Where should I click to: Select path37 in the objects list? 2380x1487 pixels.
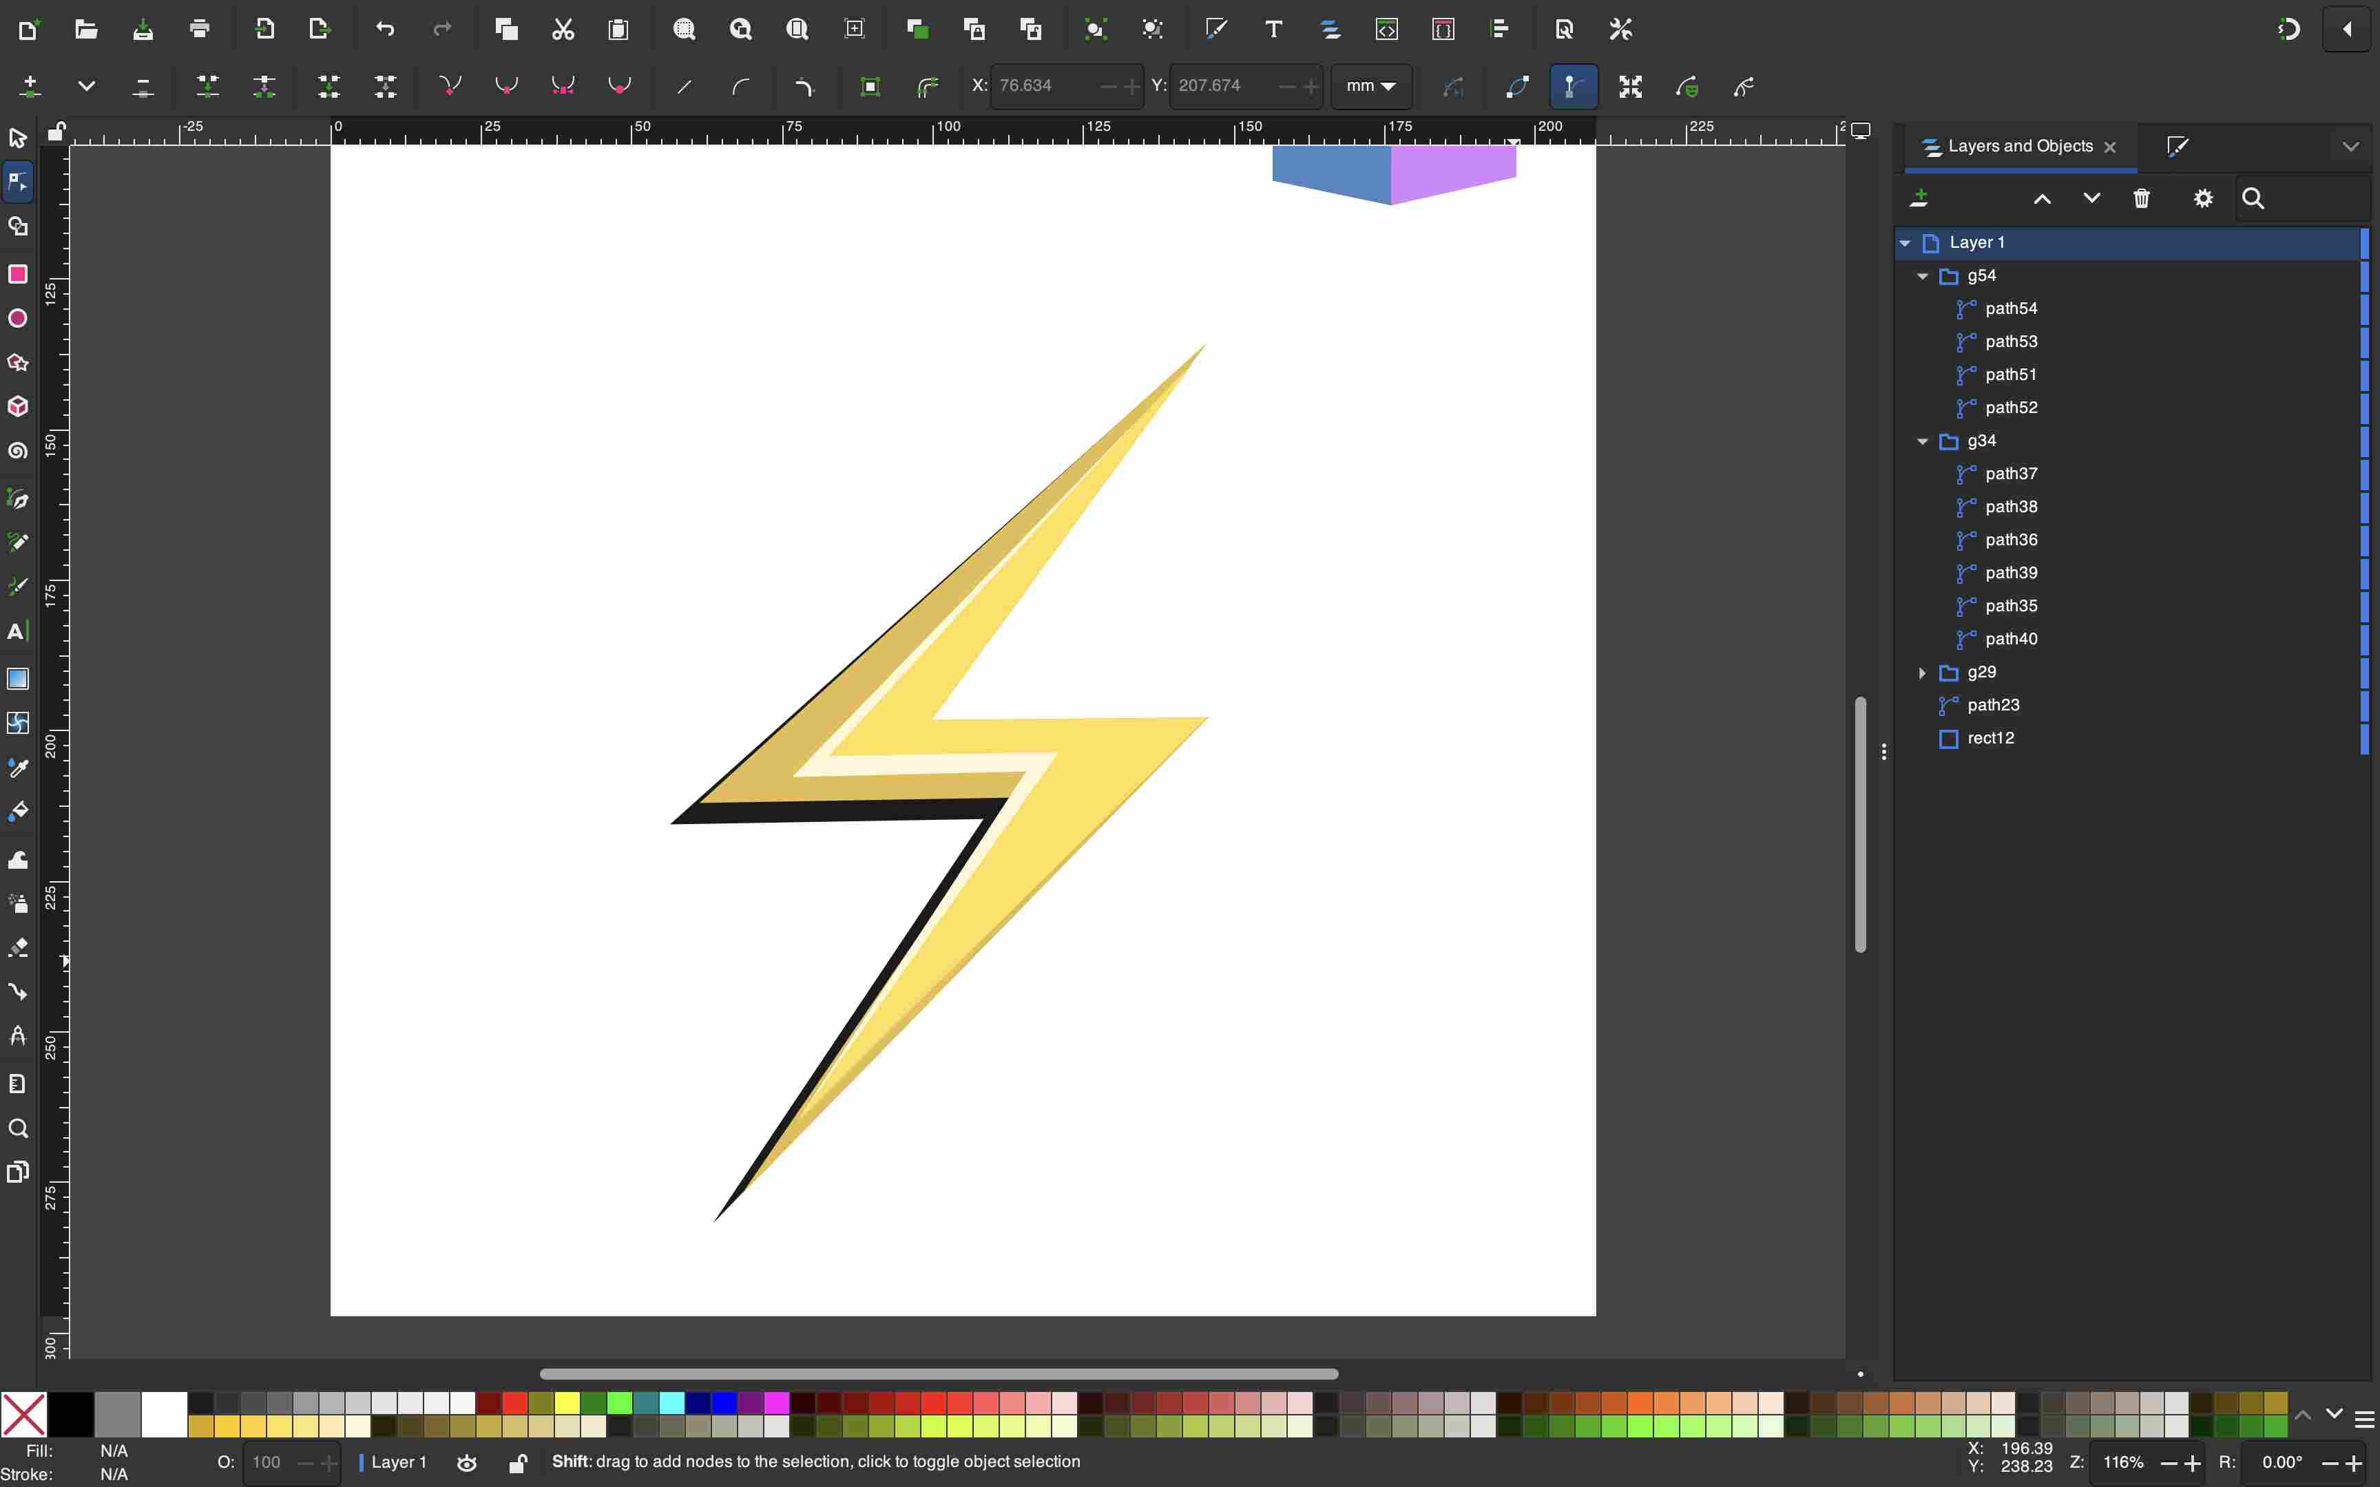(x=2010, y=474)
